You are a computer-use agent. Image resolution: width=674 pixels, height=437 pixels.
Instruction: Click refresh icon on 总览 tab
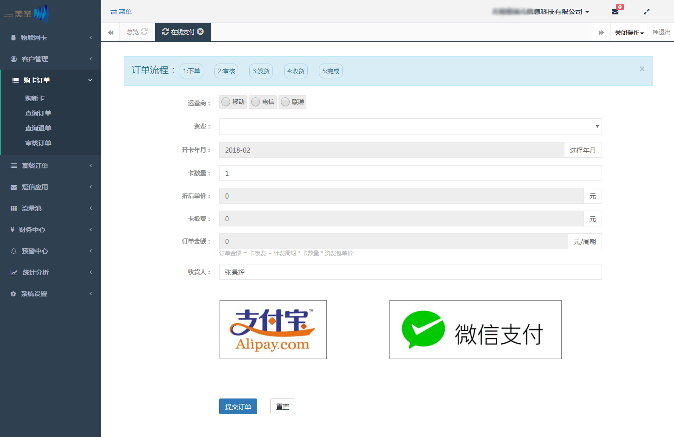(x=144, y=32)
